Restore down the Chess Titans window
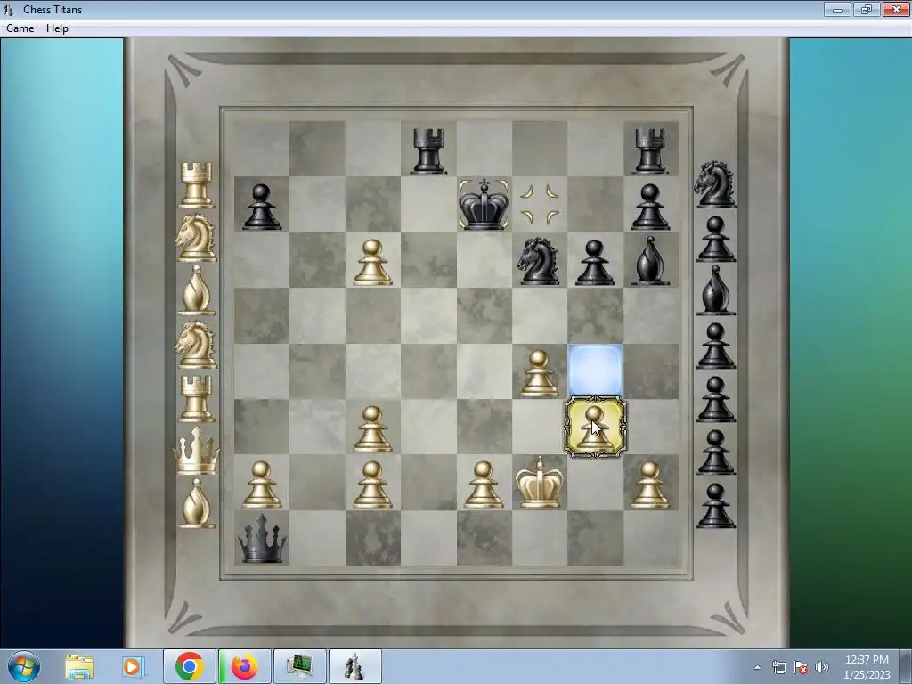 point(867,9)
